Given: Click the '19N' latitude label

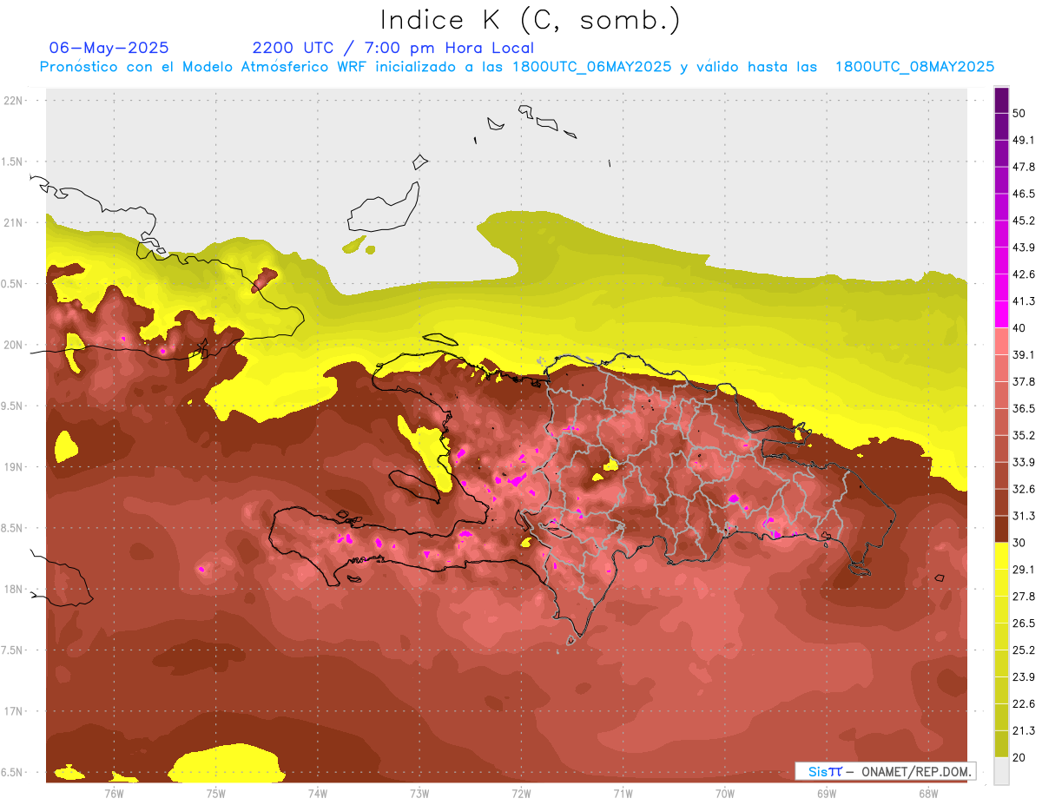Looking at the screenshot, I should [14, 467].
